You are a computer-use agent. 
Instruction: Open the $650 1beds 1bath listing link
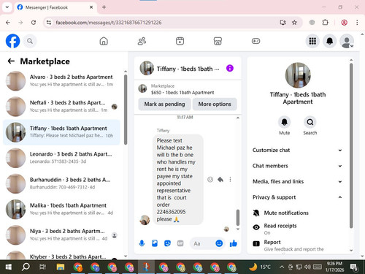(x=182, y=93)
